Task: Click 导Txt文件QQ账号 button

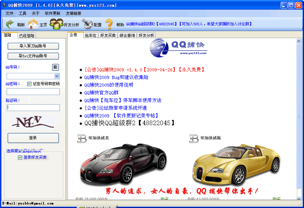Action: coord(33,56)
